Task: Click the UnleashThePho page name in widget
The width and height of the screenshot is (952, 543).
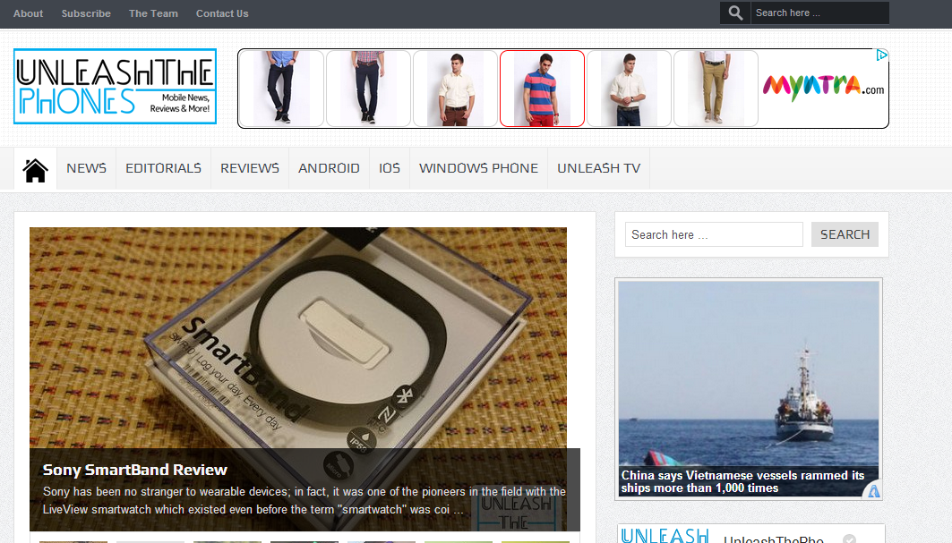Action: tap(773, 539)
